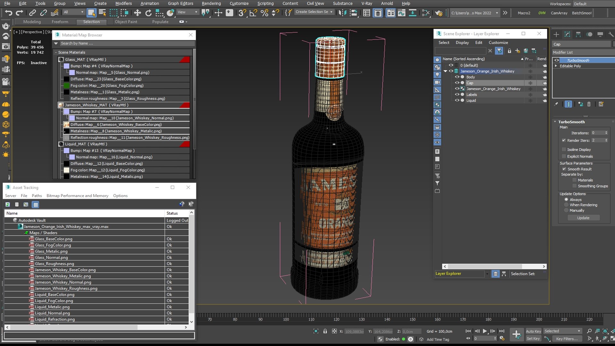Collapse the Scene Materials group
Viewport: 615px width, 346px height.
(x=56, y=52)
